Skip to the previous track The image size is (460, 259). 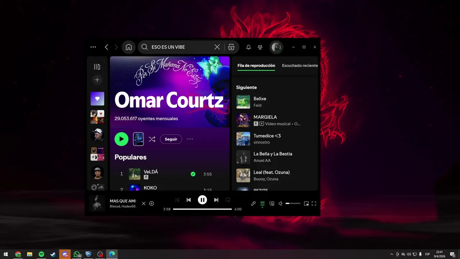(x=189, y=200)
